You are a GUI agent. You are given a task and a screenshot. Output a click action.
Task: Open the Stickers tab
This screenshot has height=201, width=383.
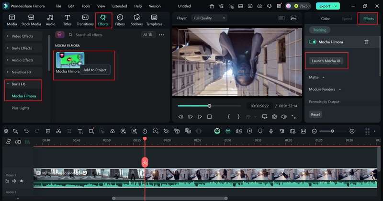tap(136, 20)
